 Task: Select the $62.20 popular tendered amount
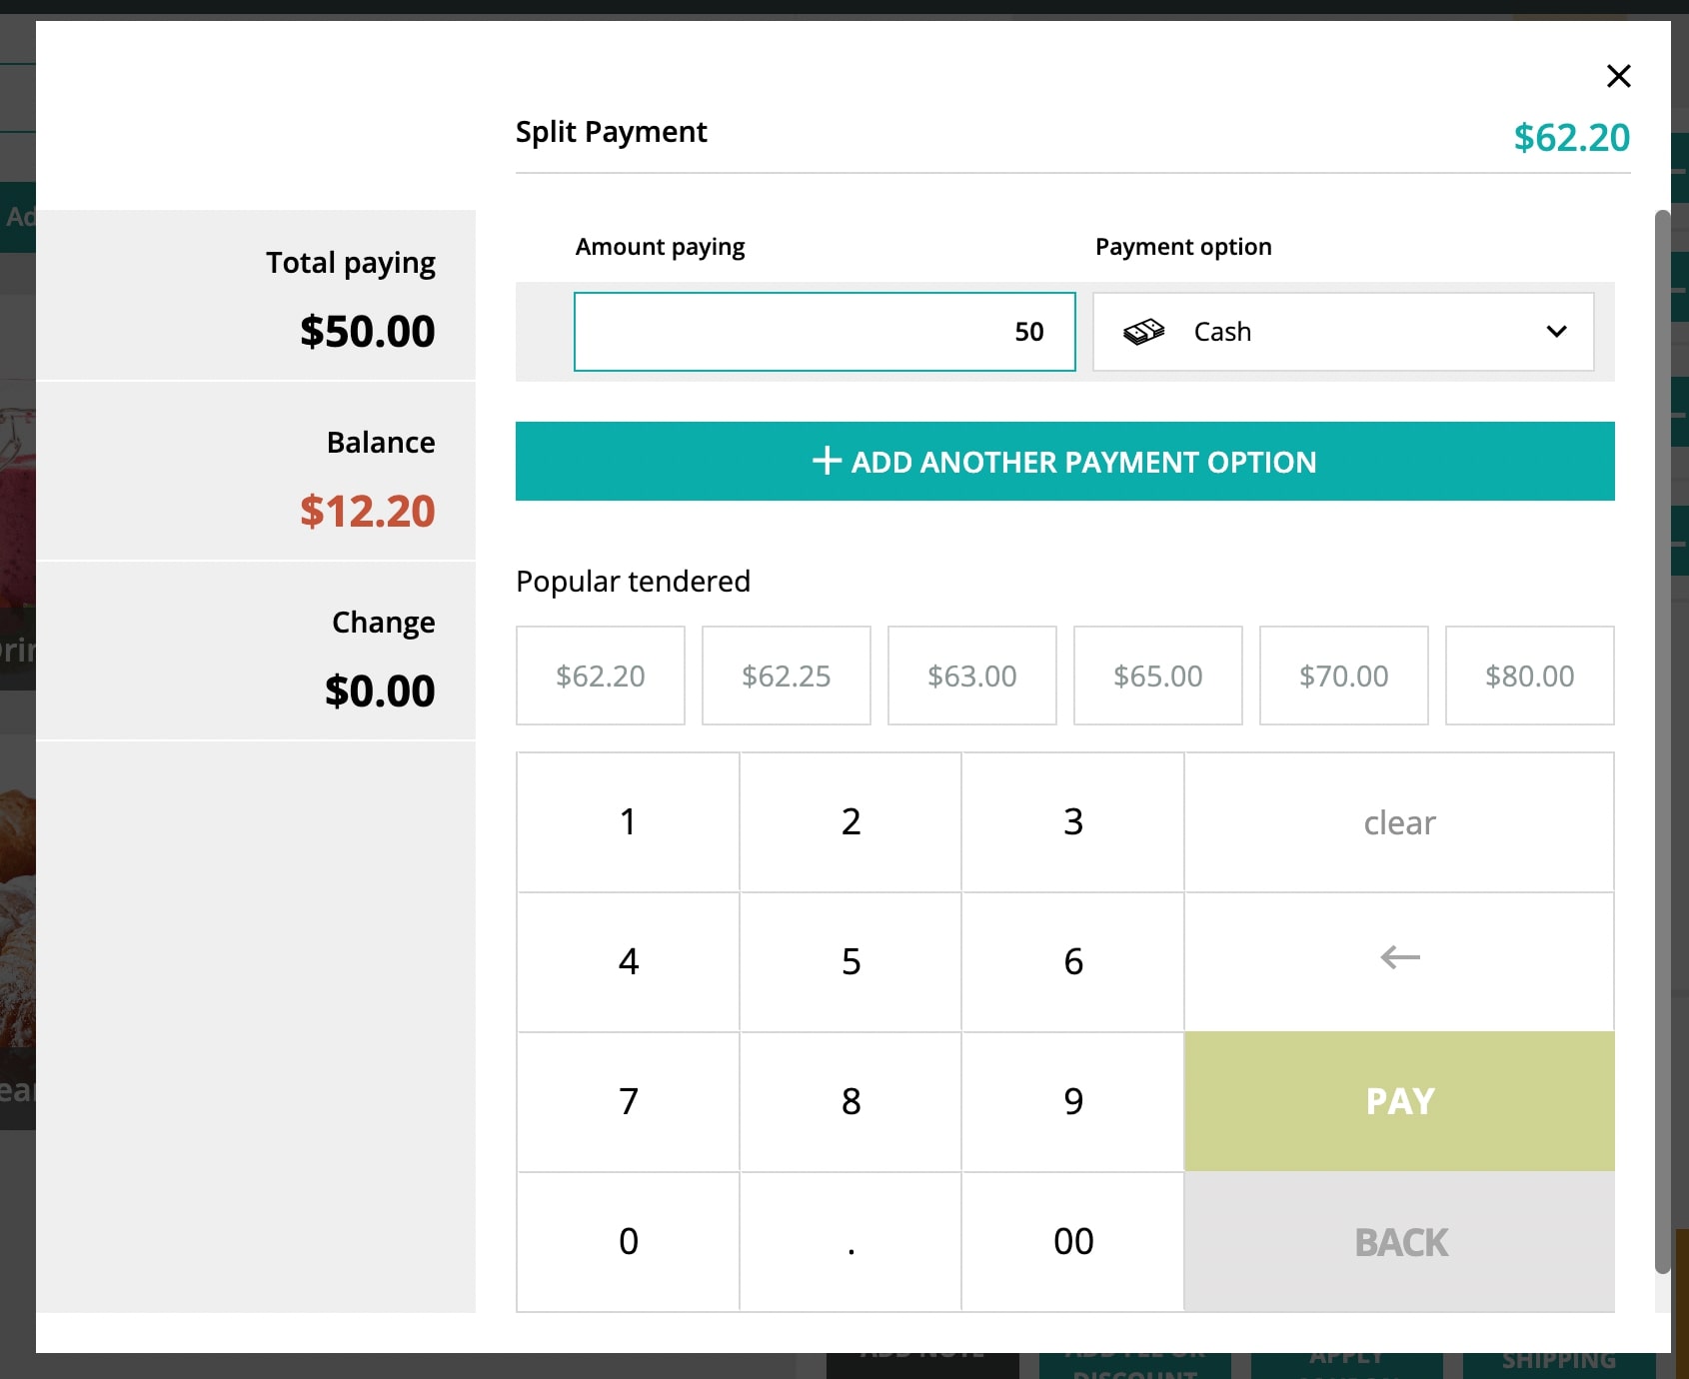point(601,676)
